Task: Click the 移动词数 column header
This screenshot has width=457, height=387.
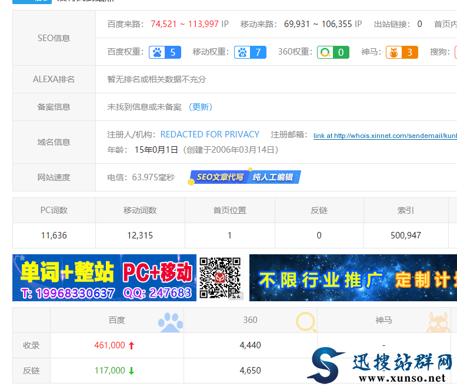Action: pos(140,210)
